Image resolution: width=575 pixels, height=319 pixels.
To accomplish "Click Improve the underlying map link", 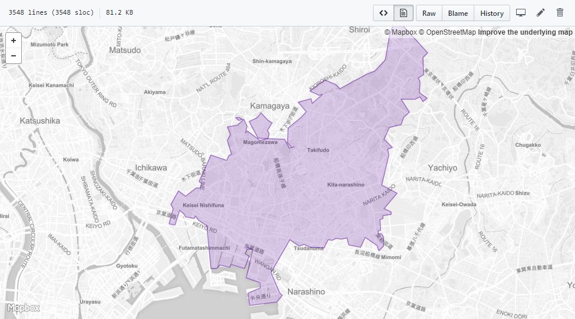I will pos(525,32).
